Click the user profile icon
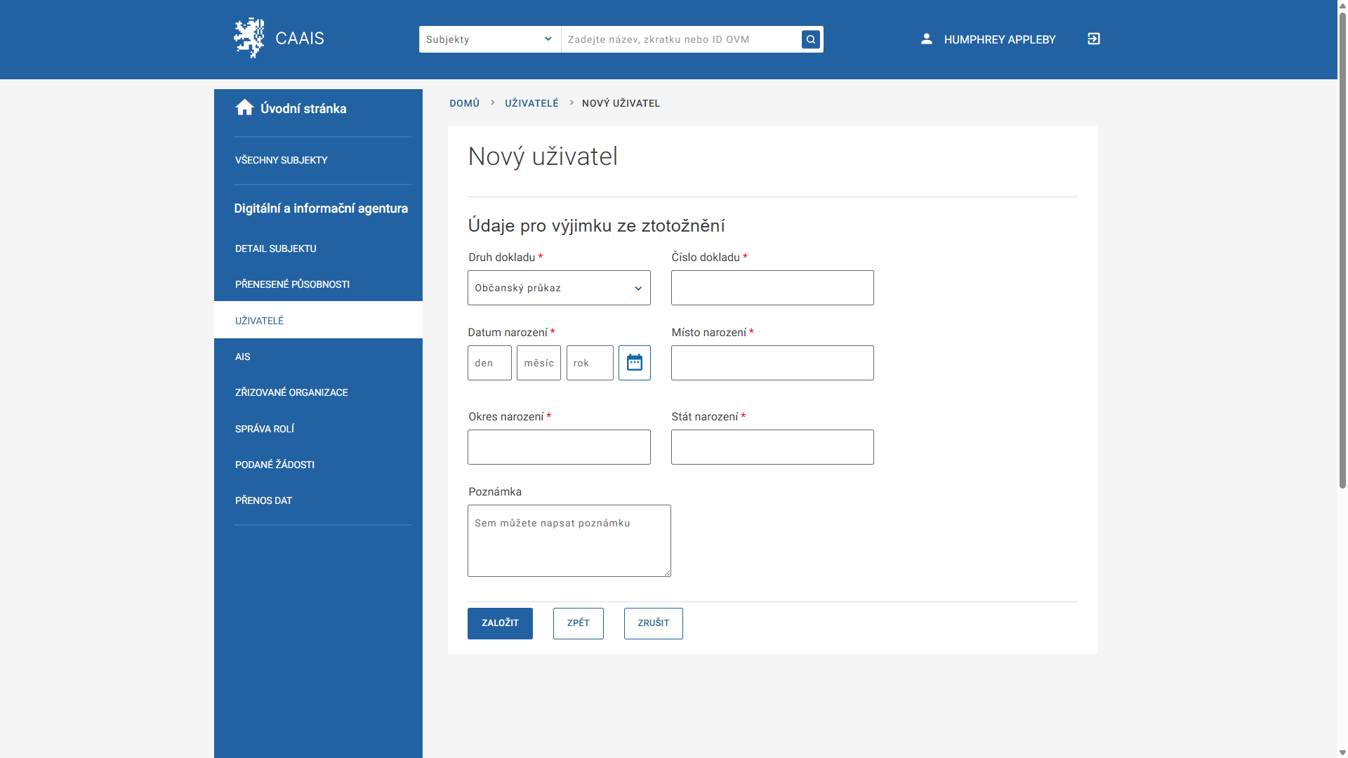 (x=927, y=39)
